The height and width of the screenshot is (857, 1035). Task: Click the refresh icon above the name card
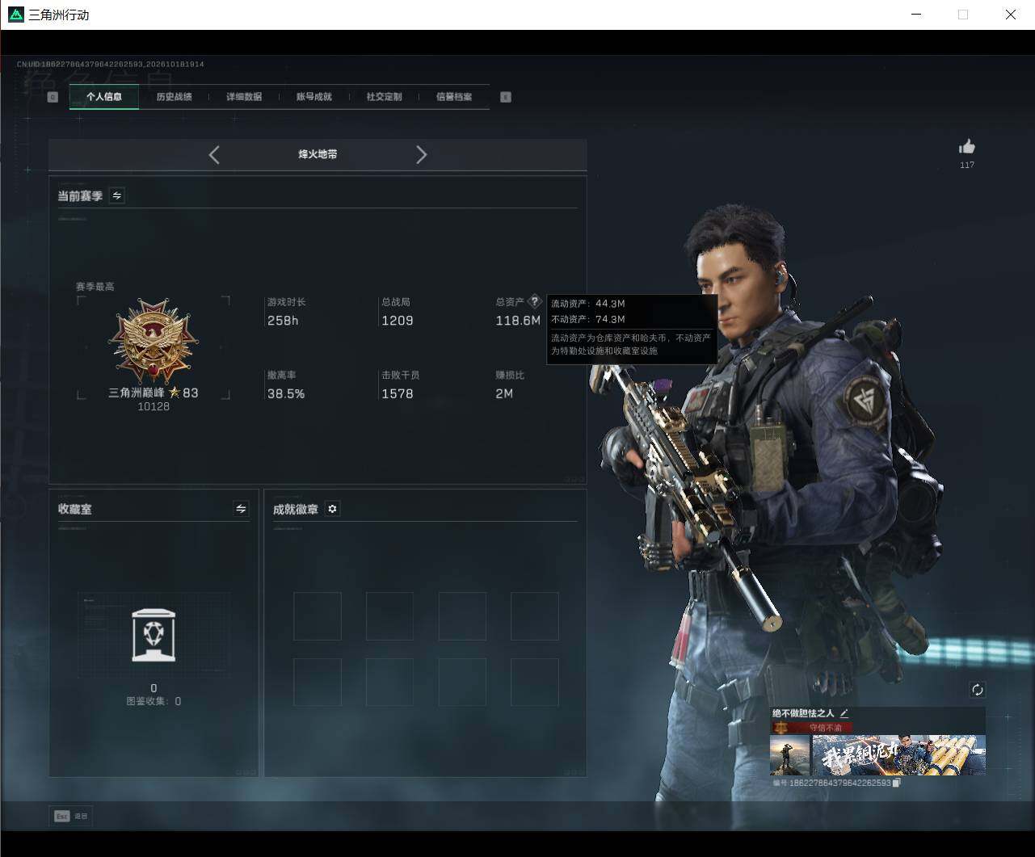(x=978, y=689)
